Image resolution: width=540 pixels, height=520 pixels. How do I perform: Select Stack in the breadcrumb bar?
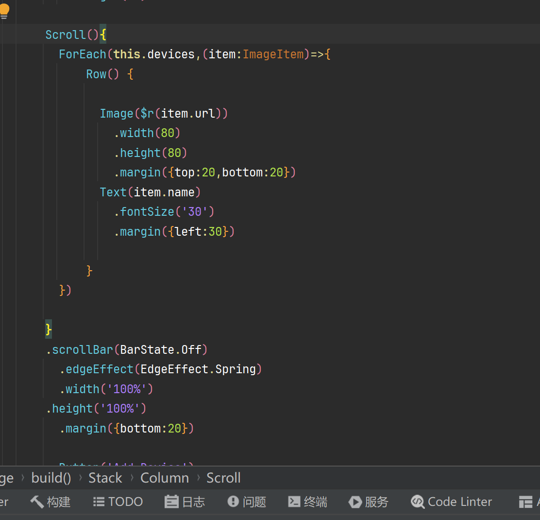click(x=105, y=478)
